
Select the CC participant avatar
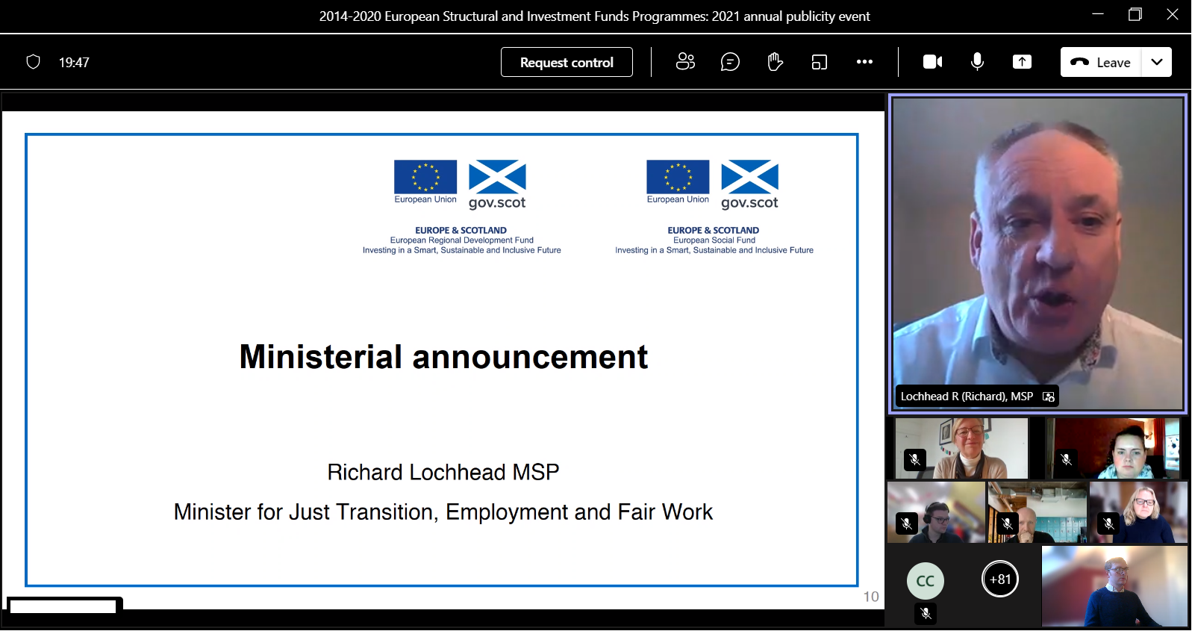(925, 581)
